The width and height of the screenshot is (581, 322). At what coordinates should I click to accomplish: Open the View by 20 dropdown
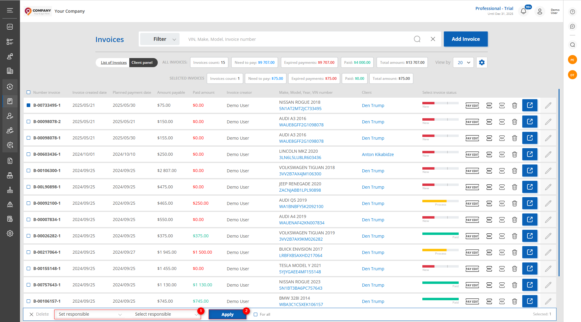coord(463,63)
